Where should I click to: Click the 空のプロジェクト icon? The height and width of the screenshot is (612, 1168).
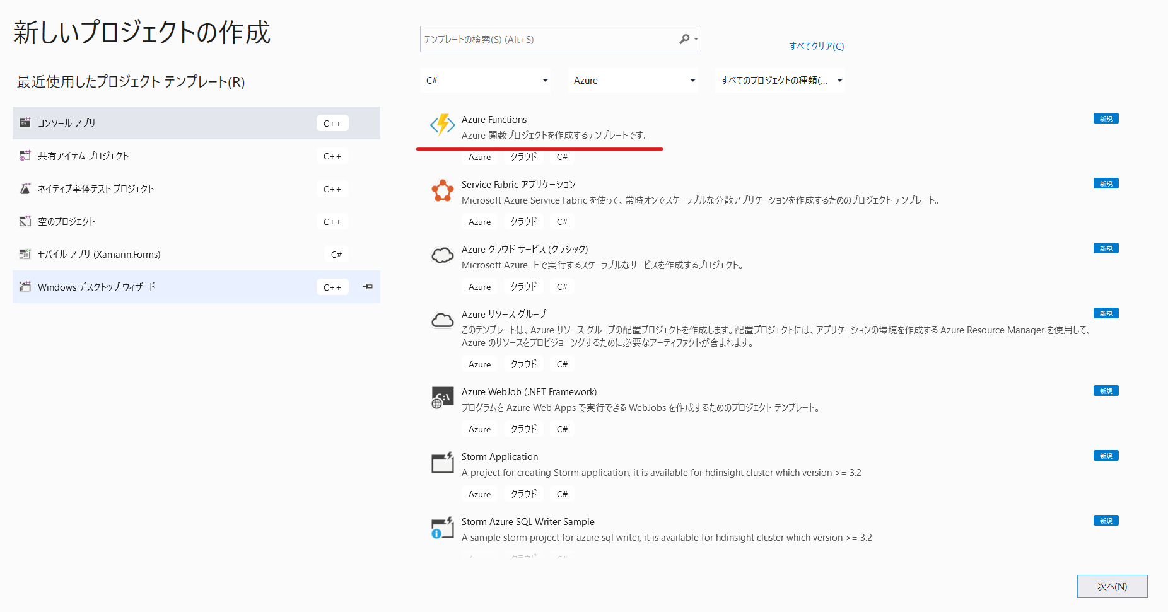pos(25,221)
